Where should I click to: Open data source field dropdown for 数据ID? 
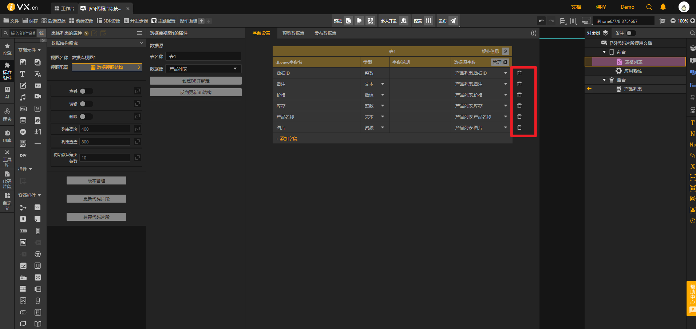(506, 73)
